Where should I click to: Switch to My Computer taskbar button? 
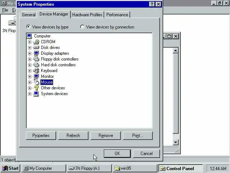coord(44,168)
